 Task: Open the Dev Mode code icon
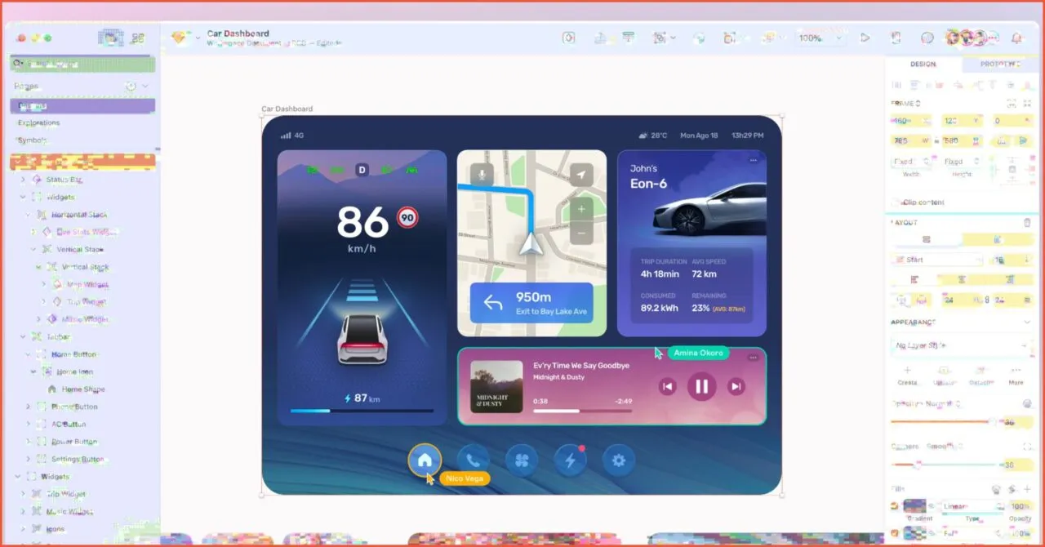click(896, 38)
